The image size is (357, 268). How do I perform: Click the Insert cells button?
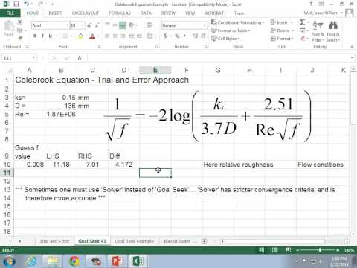point(282,22)
